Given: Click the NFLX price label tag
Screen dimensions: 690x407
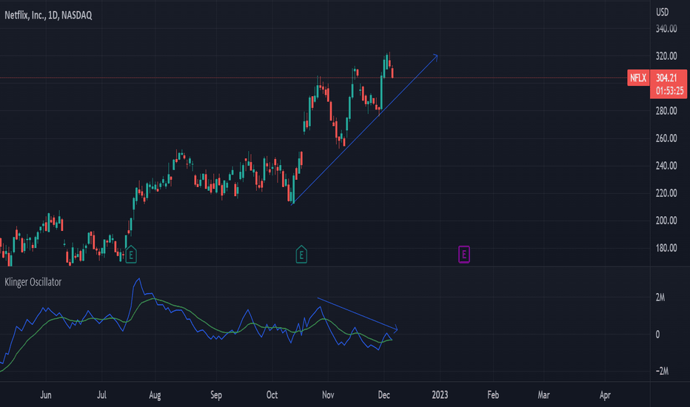Looking at the screenshot, I should tap(638, 78).
